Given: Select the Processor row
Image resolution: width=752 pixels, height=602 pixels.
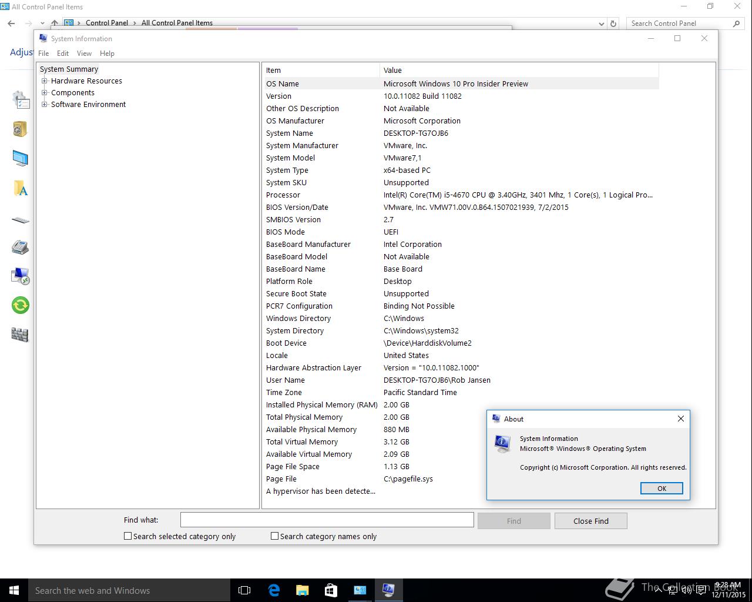Looking at the screenshot, I should [x=461, y=195].
